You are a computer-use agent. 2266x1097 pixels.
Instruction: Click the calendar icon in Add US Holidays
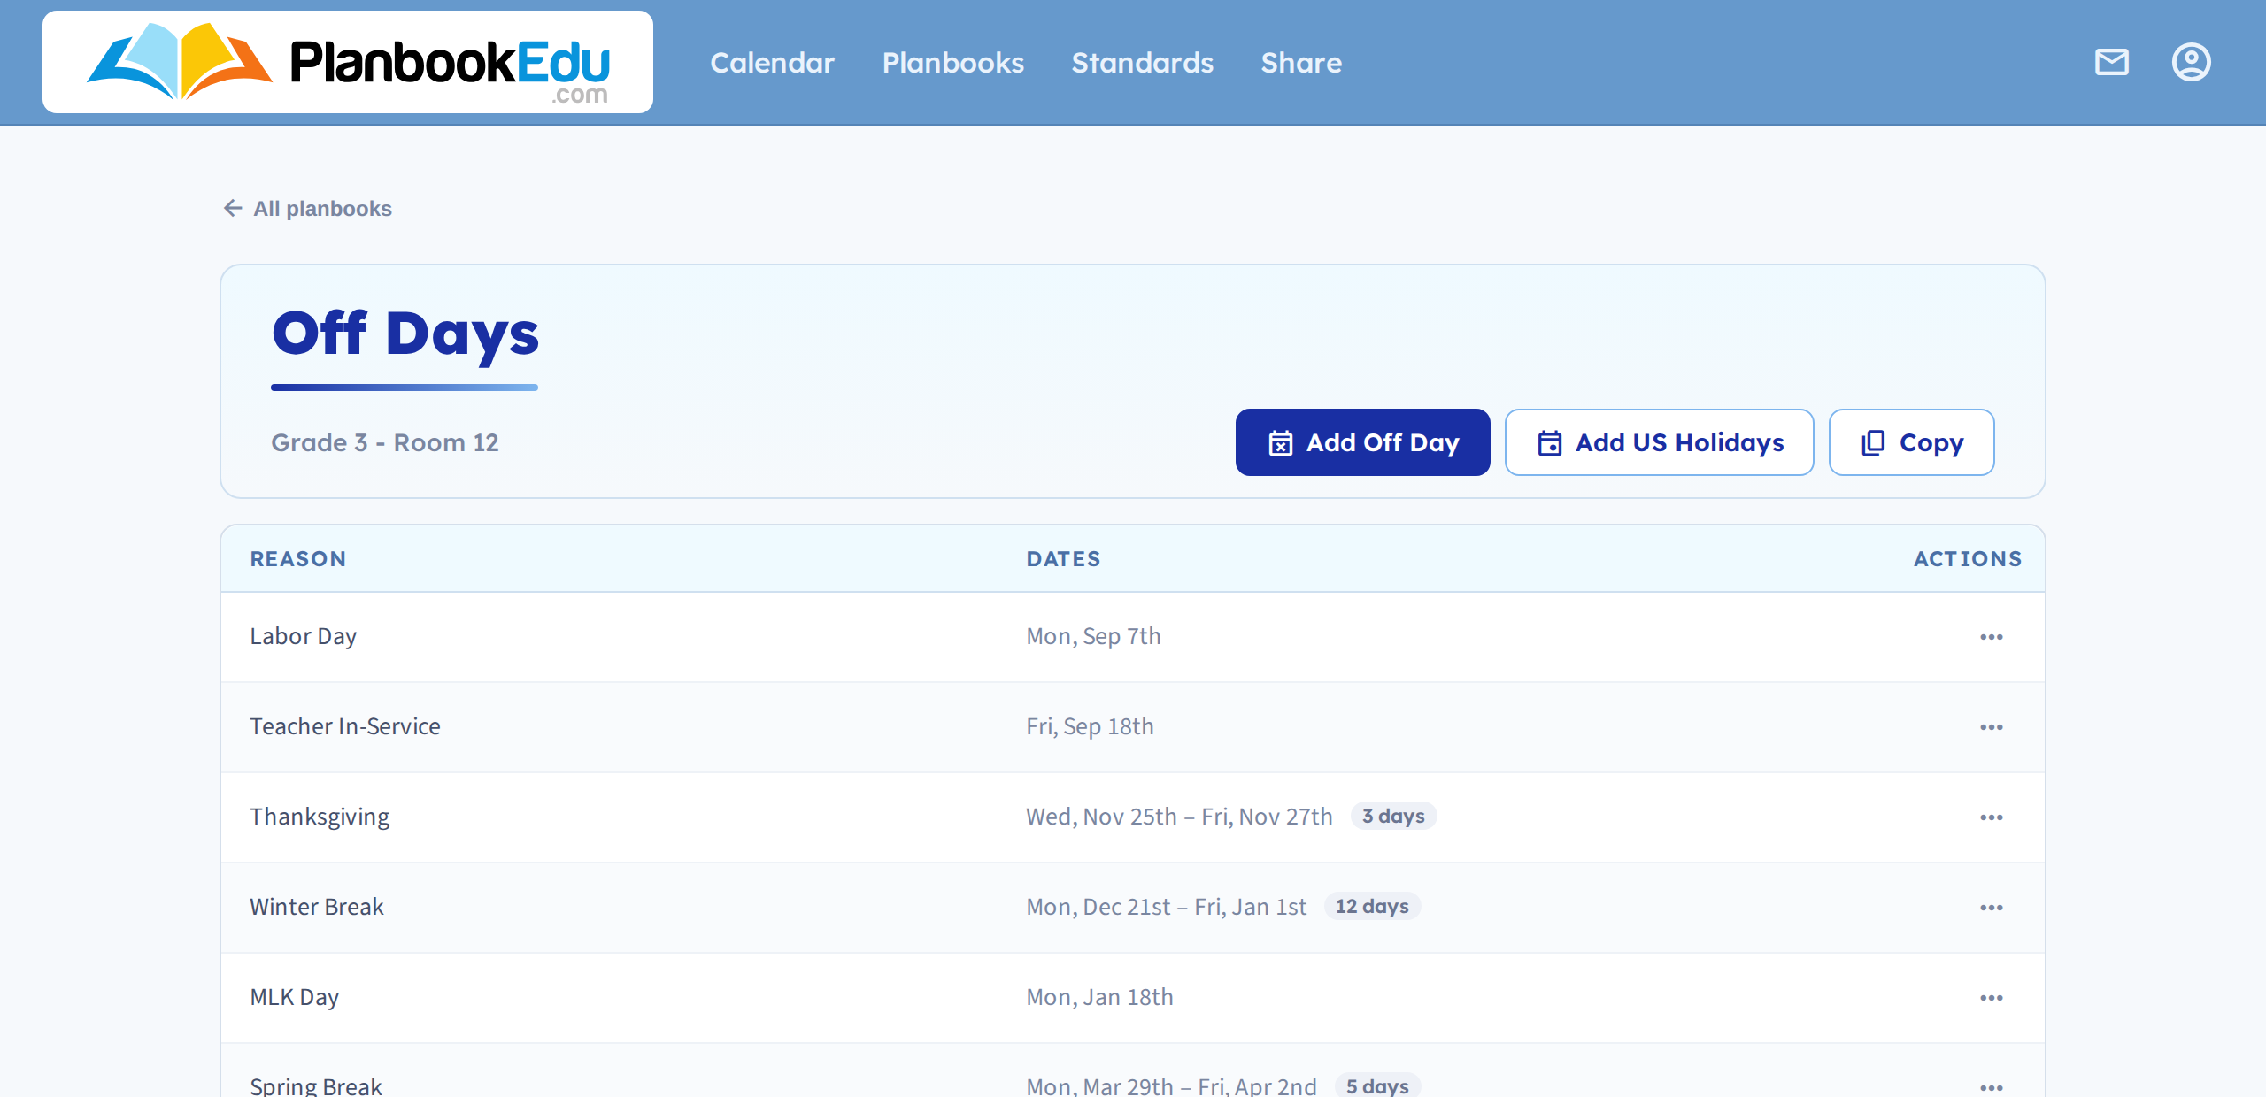(1550, 442)
